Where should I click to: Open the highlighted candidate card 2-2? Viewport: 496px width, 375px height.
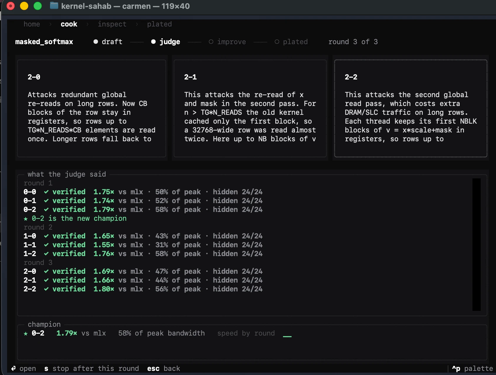tap(411, 108)
